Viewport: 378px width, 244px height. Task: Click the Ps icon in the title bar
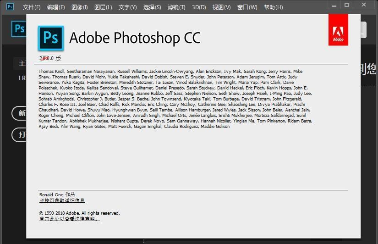(x=10, y=6)
